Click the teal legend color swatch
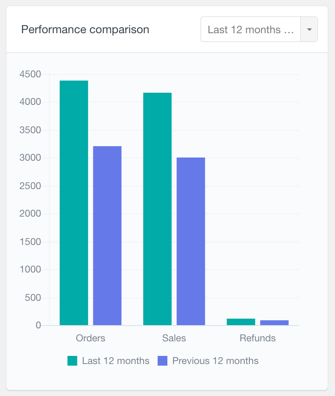The height and width of the screenshot is (396, 335). (x=71, y=360)
